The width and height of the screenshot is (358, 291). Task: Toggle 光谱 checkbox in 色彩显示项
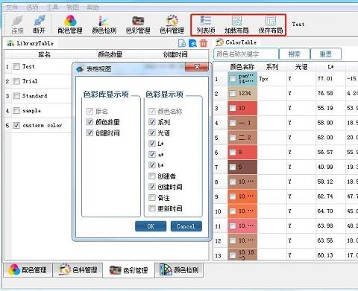[152, 132]
